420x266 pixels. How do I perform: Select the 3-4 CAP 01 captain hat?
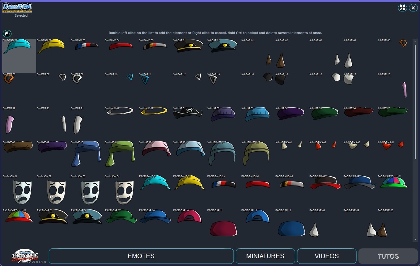coord(188,45)
